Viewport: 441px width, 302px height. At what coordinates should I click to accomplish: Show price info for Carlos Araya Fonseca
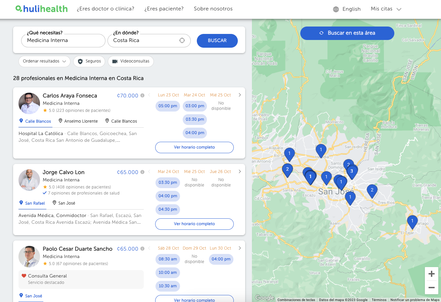point(142,95)
